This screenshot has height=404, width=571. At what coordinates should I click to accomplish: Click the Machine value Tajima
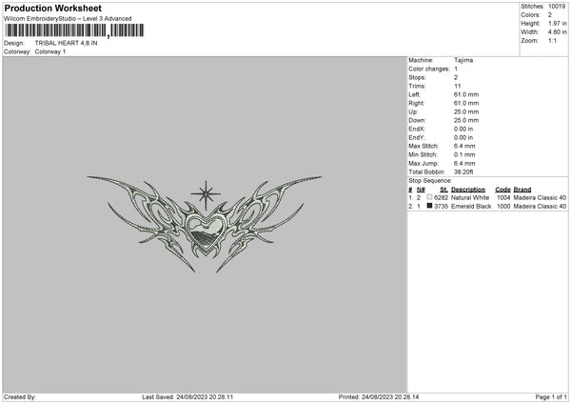click(463, 60)
